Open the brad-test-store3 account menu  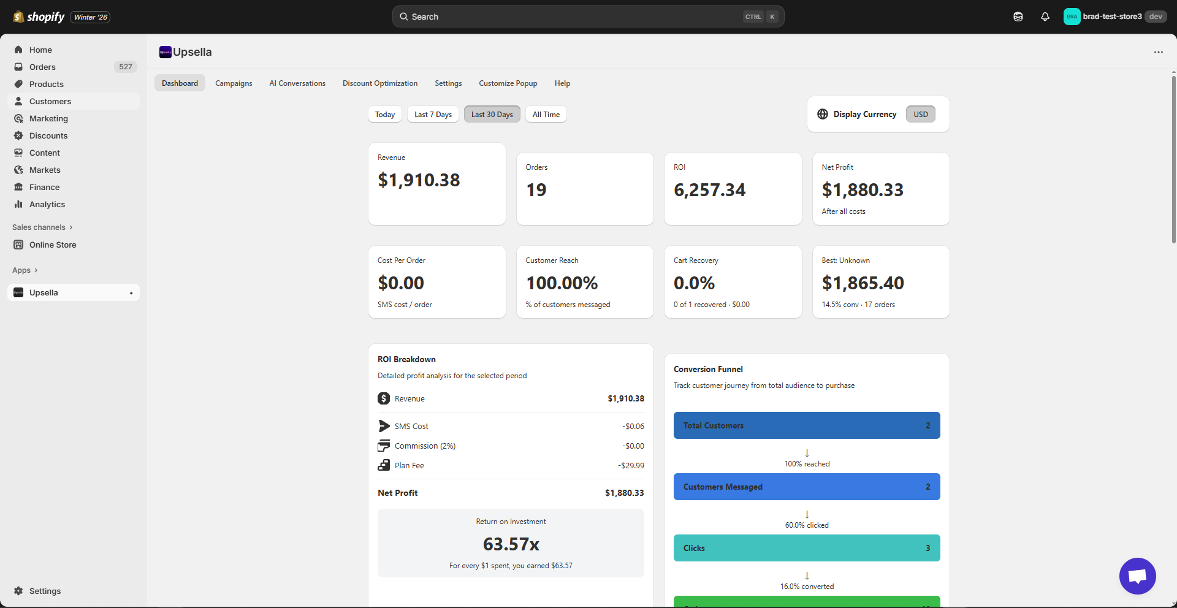pyautogui.click(x=1115, y=17)
